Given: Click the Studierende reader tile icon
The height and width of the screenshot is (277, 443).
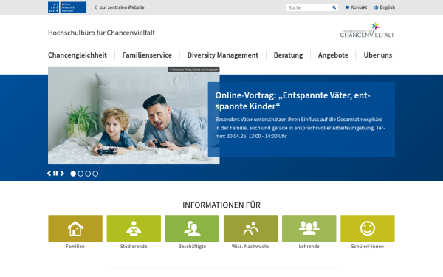Looking at the screenshot, I should [134, 228].
